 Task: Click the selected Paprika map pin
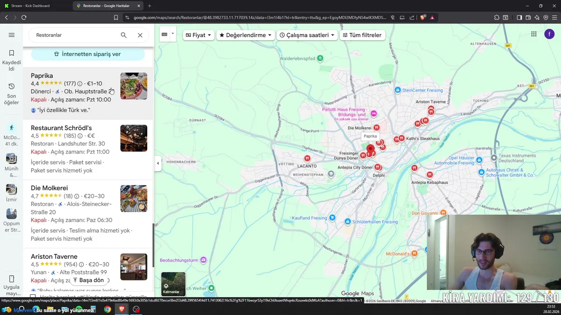pyautogui.click(x=370, y=150)
